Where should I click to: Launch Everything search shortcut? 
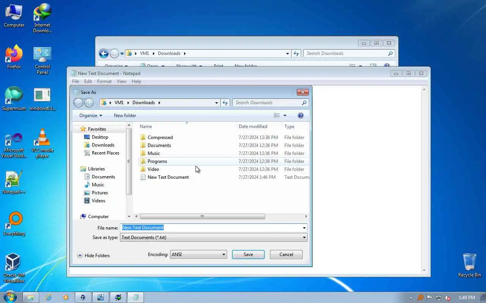(14, 224)
